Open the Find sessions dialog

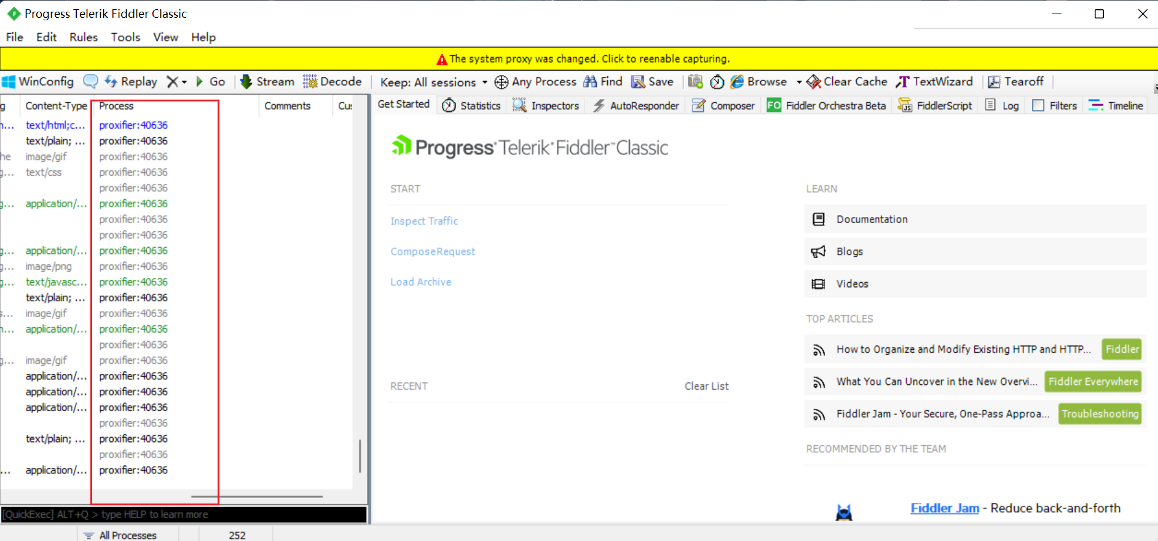pyautogui.click(x=603, y=82)
